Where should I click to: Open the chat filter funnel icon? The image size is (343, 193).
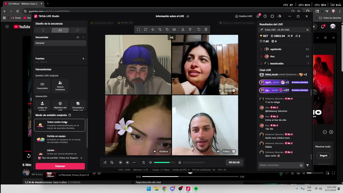click(307, 165)
